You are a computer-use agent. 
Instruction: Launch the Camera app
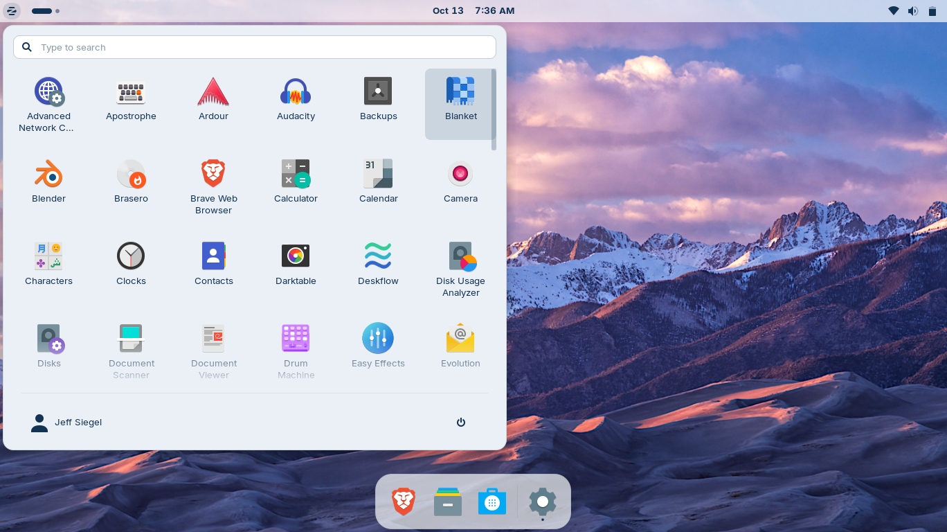click(x=460, y=186)
